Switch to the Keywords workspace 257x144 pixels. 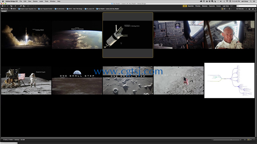(x=212, y=6)
